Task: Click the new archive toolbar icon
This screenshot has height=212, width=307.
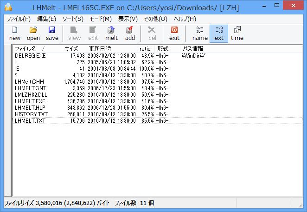Action: click(x=15, y=33)
